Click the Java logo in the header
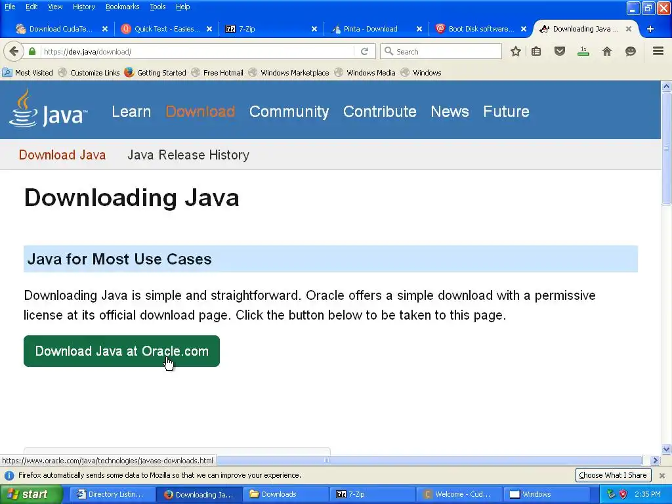The height and width of the screenshot is (504, 672). 48,109
